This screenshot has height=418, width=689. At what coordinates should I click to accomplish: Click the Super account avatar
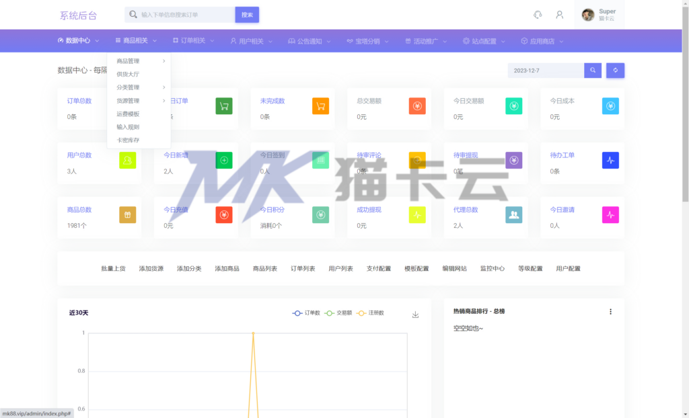click(588, 15)
